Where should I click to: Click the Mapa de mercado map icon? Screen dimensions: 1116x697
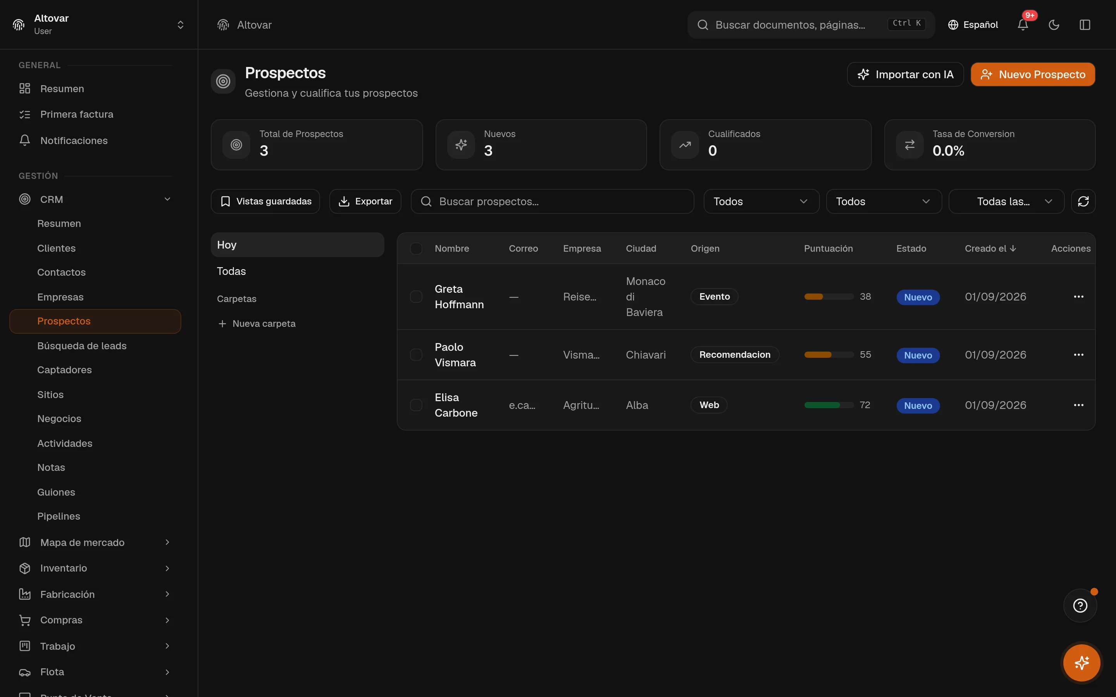coord(25,542)
